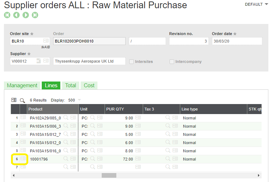Go to previous record navigation icon
Screen dimensions: 273x182
tap(16, 15)
